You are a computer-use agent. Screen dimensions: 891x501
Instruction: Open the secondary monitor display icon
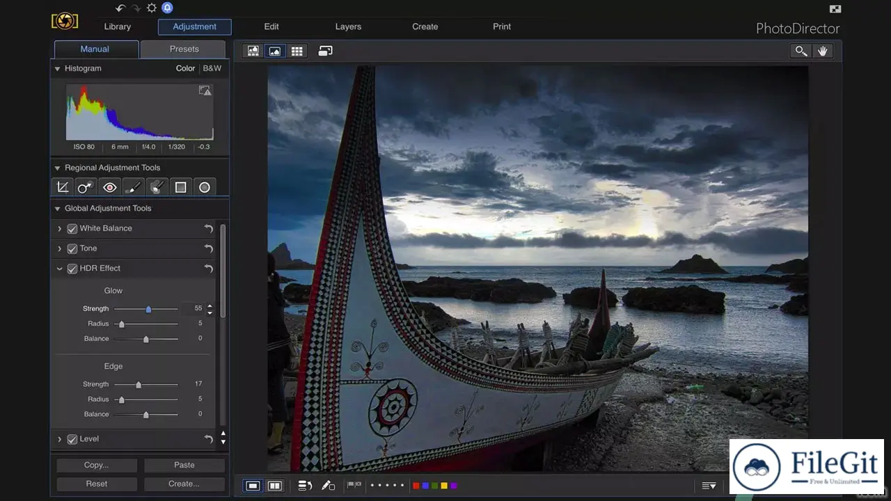point(326,51)
